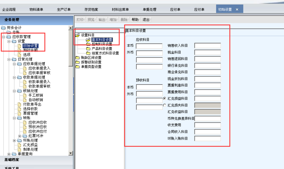This screenshot has height=169, width=284.
Task: Click the 输出 toolbar button
Action: pyautogui.click(x=102, y=20)
